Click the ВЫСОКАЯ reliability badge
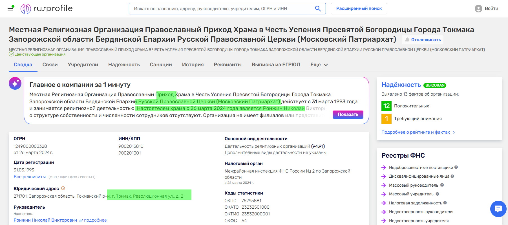This screenshot has height=225, width=508. (x=435, y=85)
